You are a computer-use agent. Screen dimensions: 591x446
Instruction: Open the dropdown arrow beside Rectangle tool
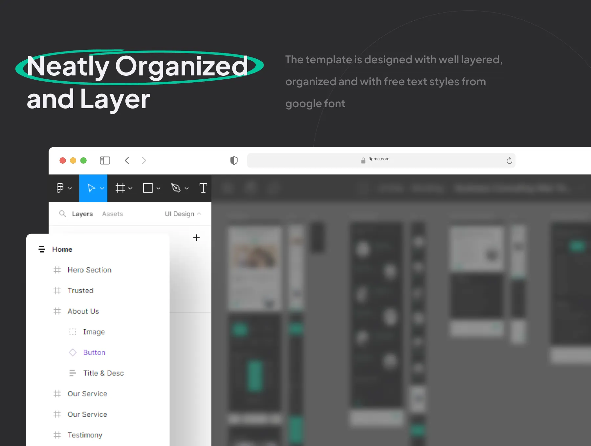click(159, 189)
